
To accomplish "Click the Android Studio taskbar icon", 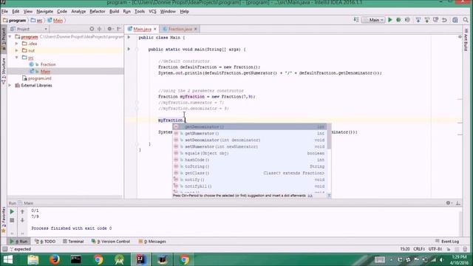I will (119, 259).
